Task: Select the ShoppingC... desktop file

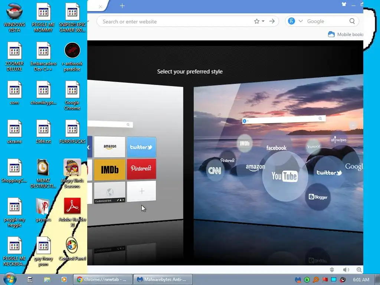Action: [14, 171]
